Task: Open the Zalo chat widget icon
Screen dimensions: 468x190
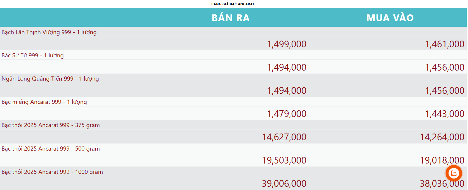Action: [x=454, y=173]
